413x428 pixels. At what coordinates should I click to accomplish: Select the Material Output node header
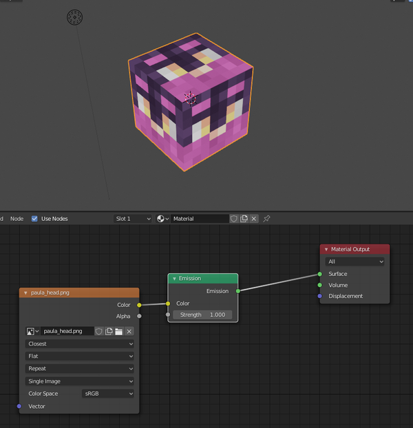[x=354, y=250]
